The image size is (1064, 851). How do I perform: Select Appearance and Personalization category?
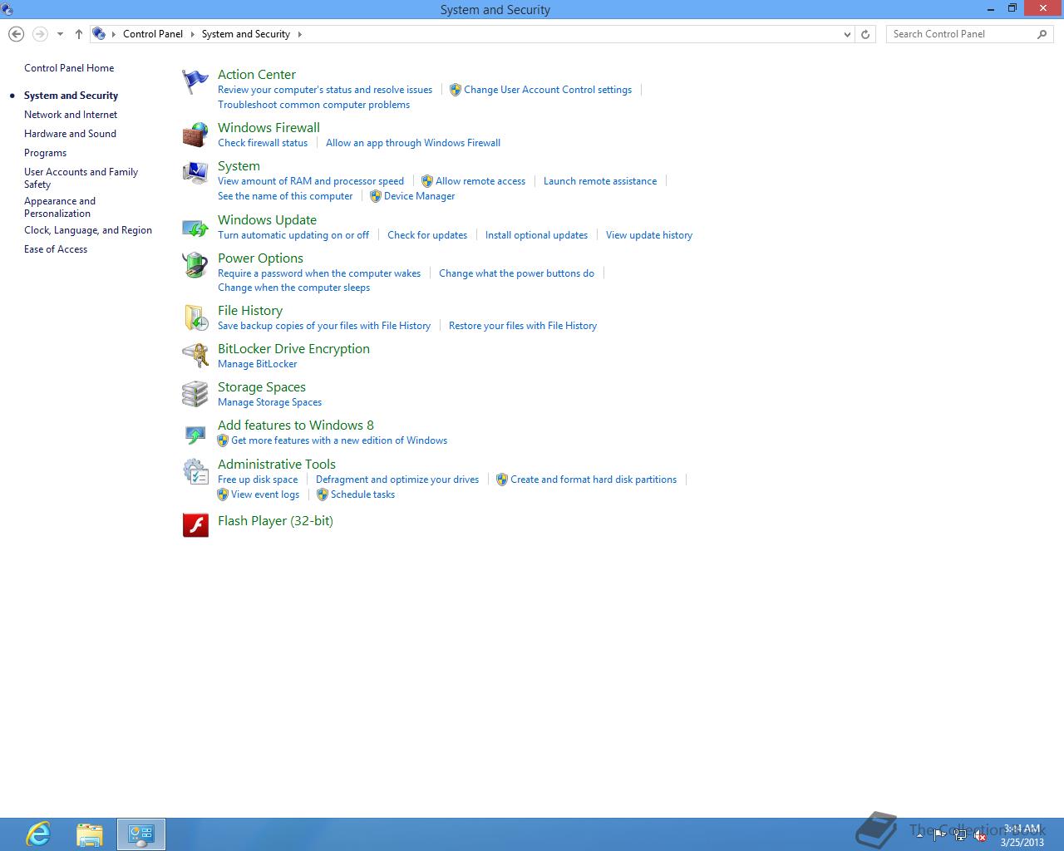click(x=60, y=207)
